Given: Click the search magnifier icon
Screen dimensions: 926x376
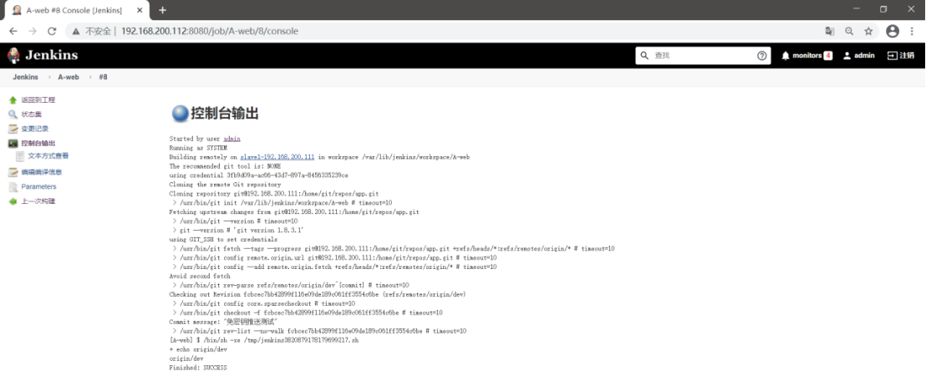Looking at the screenshot, I should [x=644, y=55].
